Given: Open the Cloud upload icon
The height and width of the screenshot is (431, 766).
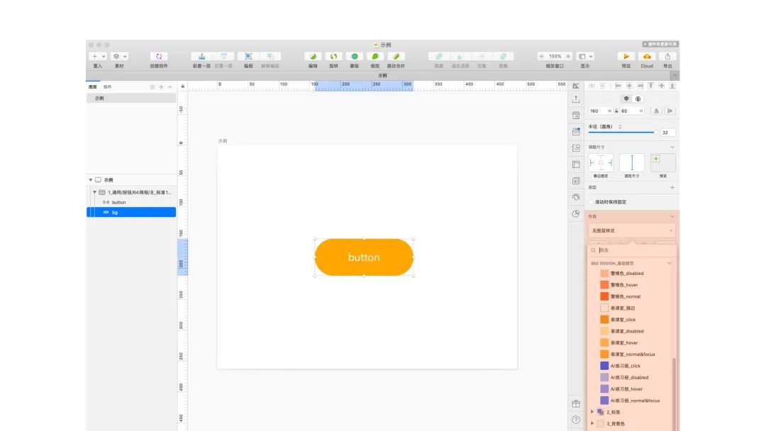Looking at the screenshot, I should pyautogui.click(x=647, y=57).
